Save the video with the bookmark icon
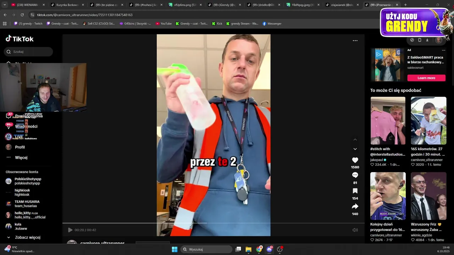Screen dimensions: 454x255 [x=355, y=191]
